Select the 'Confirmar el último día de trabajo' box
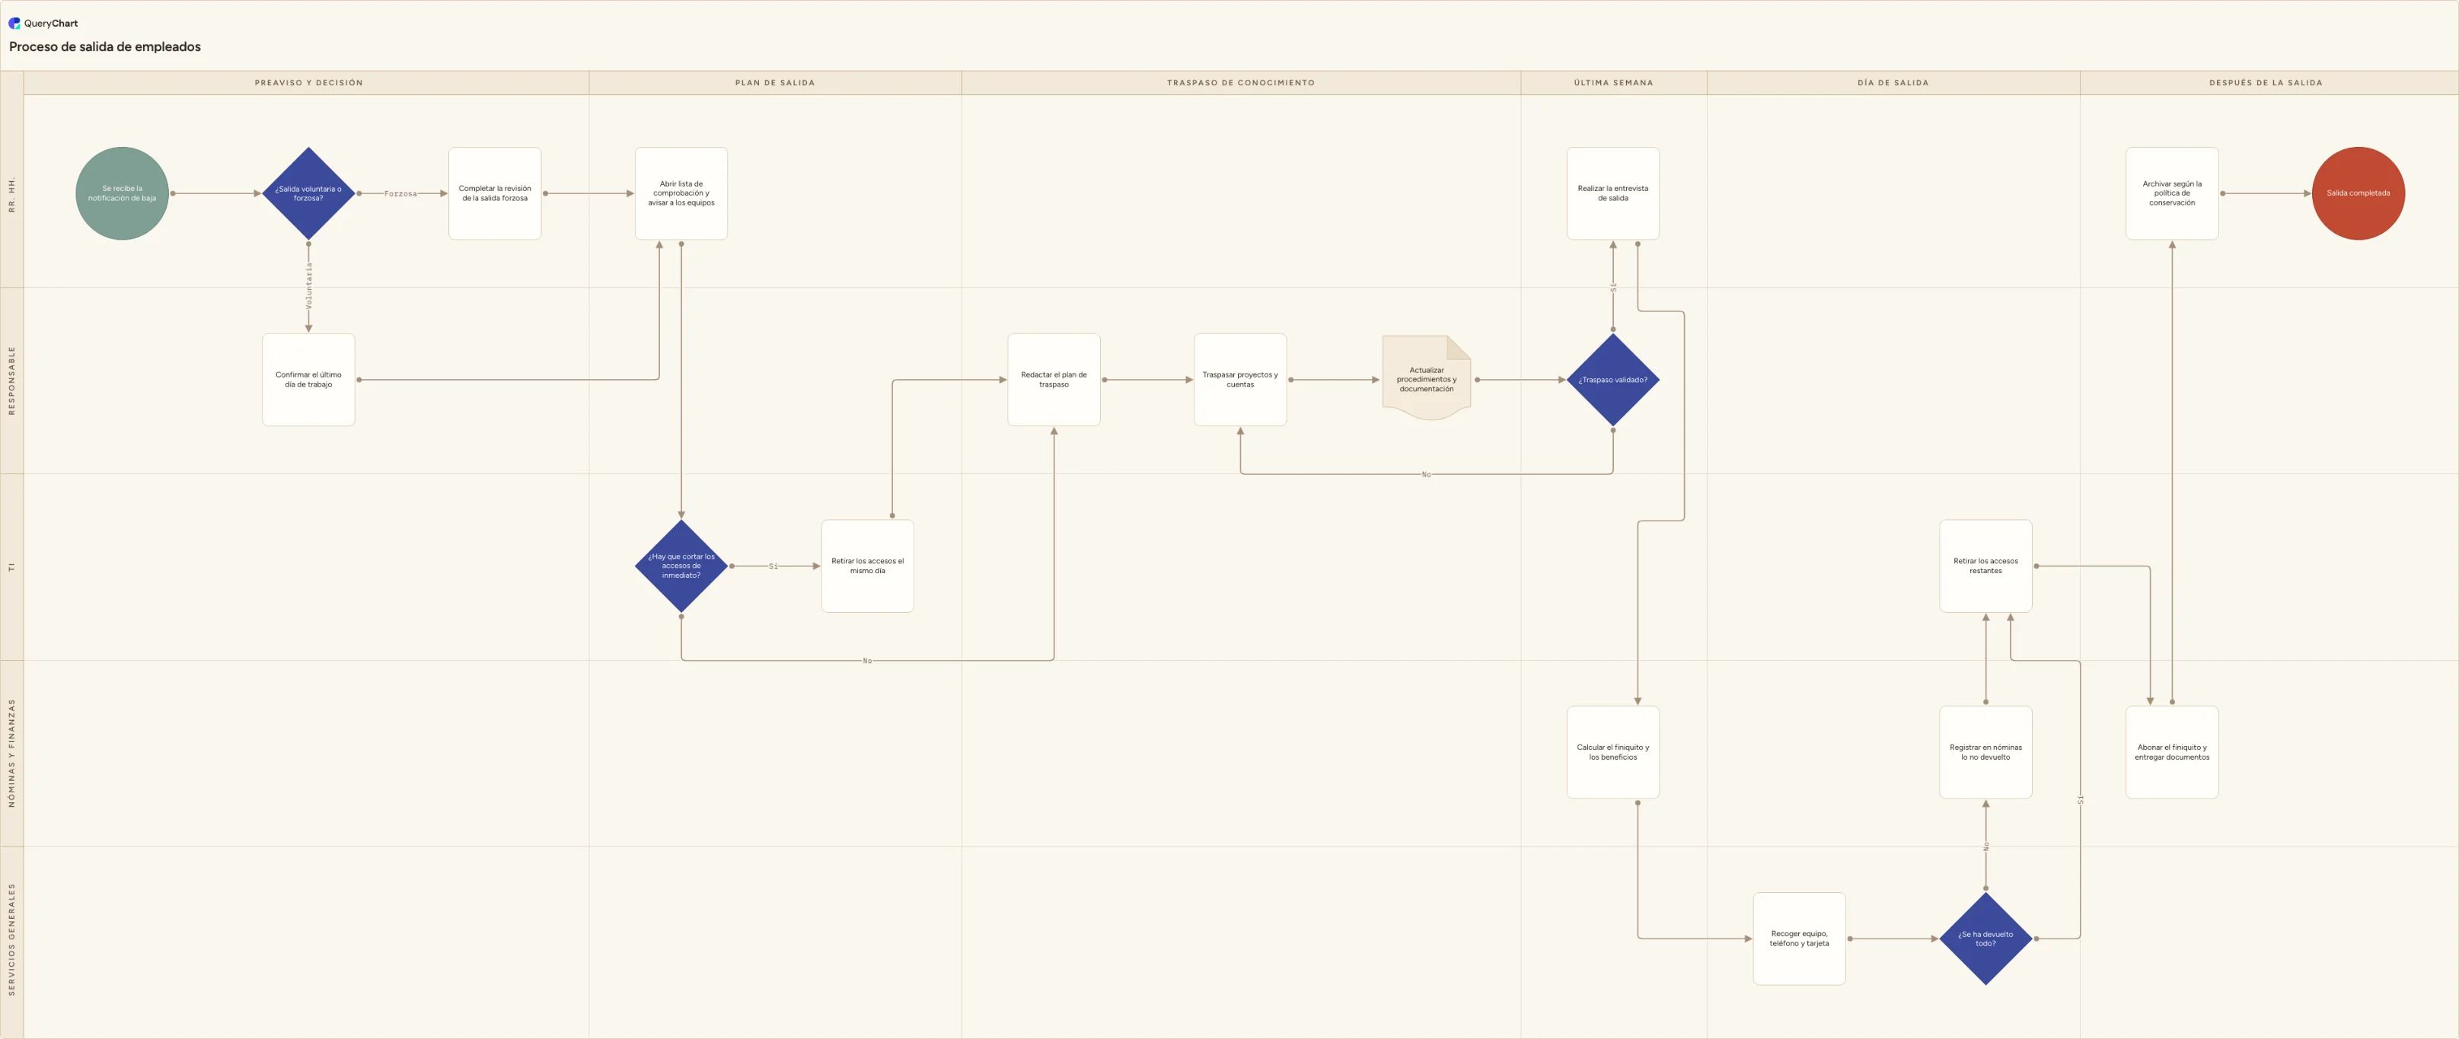 (308, 380)
